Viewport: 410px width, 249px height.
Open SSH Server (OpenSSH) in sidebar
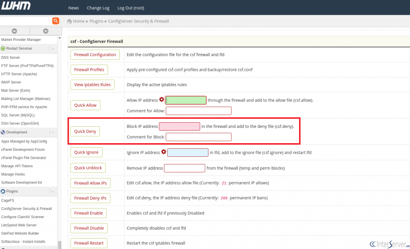pyautogui.click(x=20, y=123)
